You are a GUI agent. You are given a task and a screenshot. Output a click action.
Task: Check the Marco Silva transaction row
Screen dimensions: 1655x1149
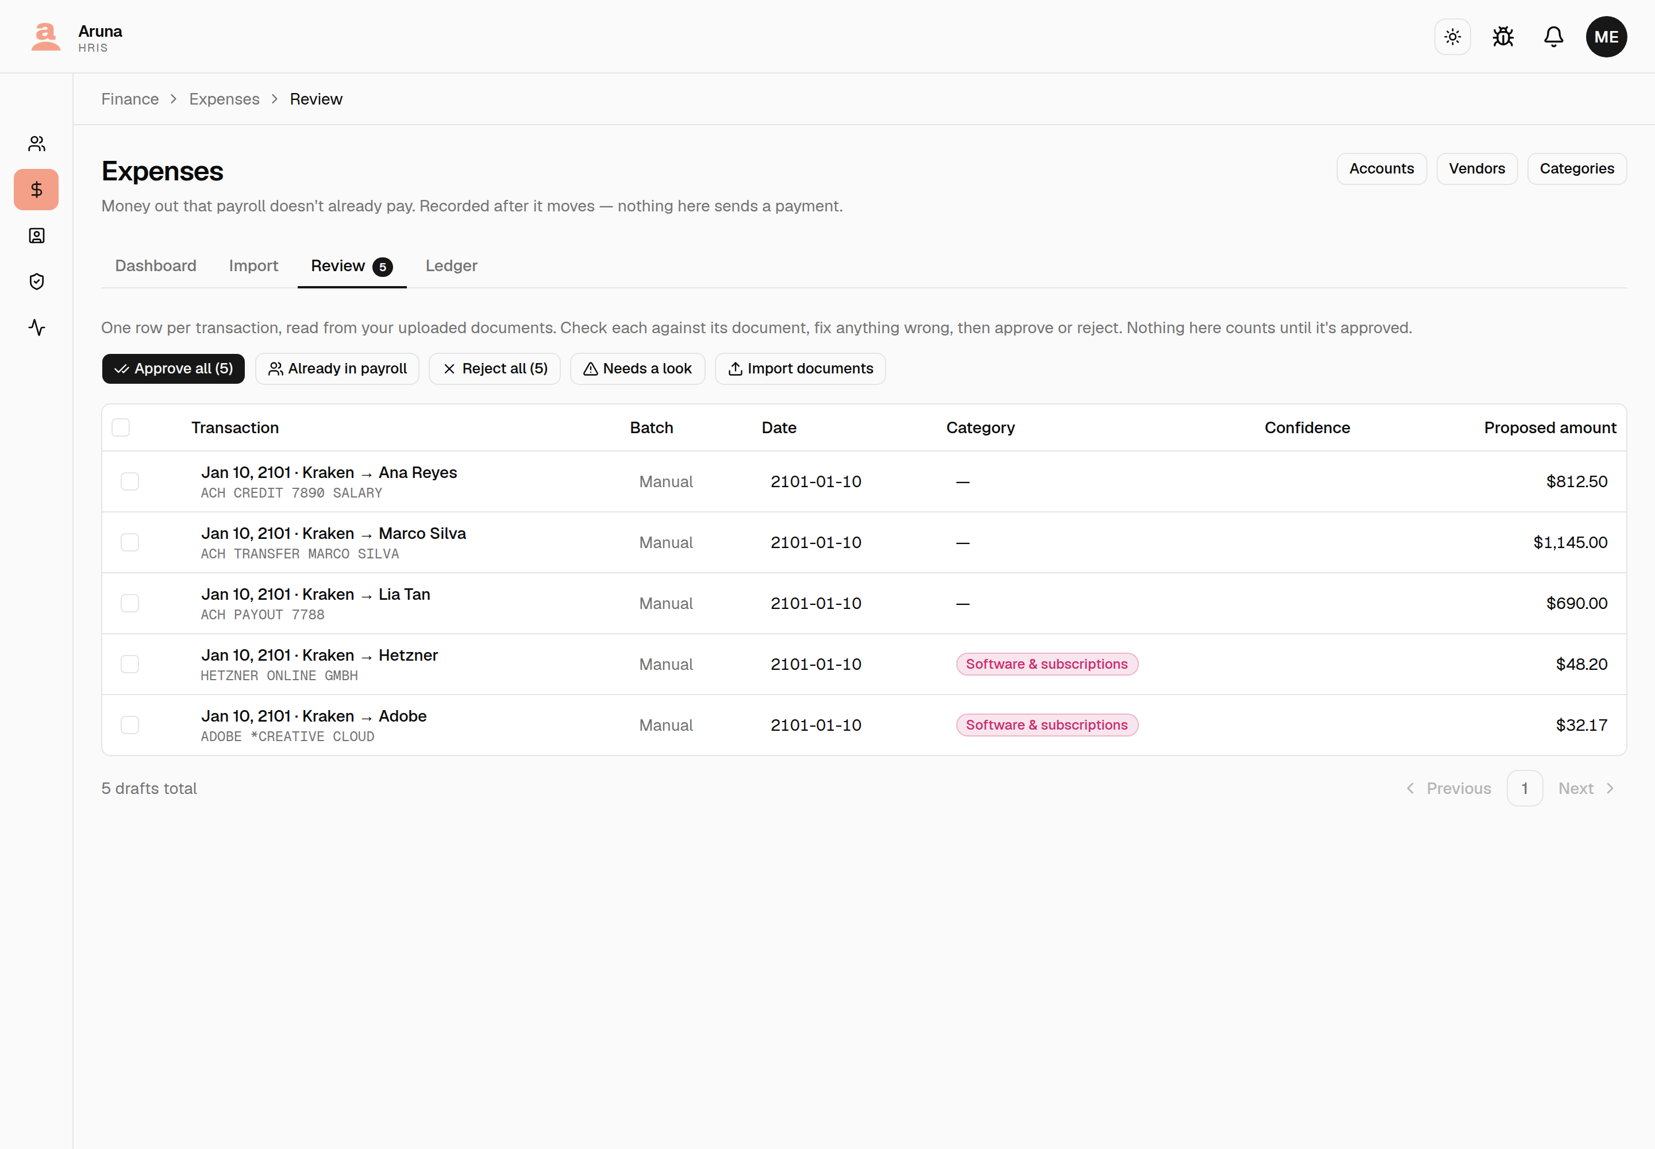[130, 543]
